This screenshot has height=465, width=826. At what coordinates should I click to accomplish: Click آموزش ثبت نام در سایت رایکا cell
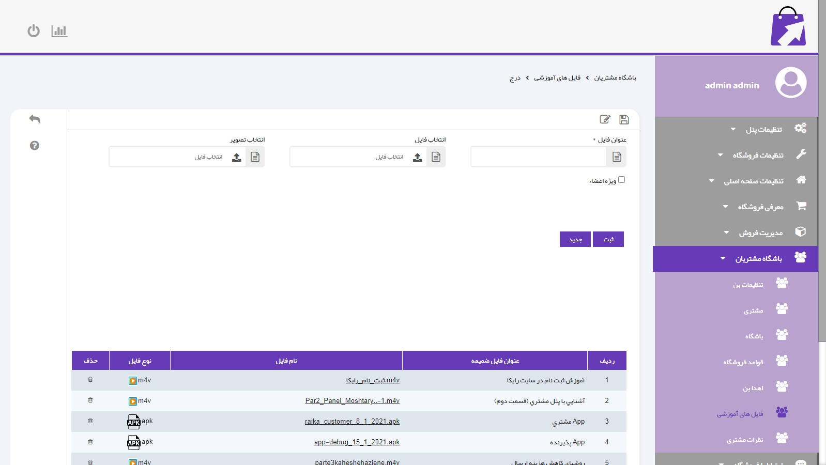(x=546, y=380)
